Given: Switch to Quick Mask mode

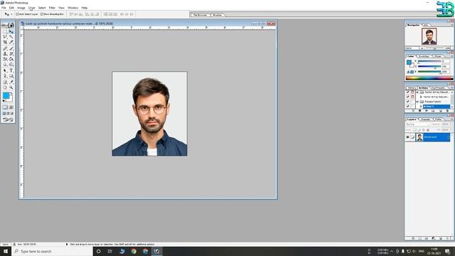Looking at the screenshot, I should pyautogui.click(x=11, y=107).
